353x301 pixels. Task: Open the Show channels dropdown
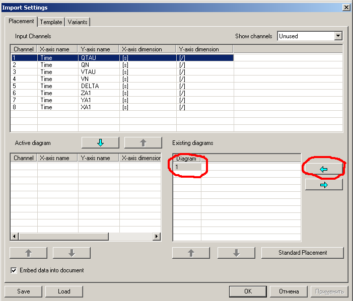[x=338, y=36]
